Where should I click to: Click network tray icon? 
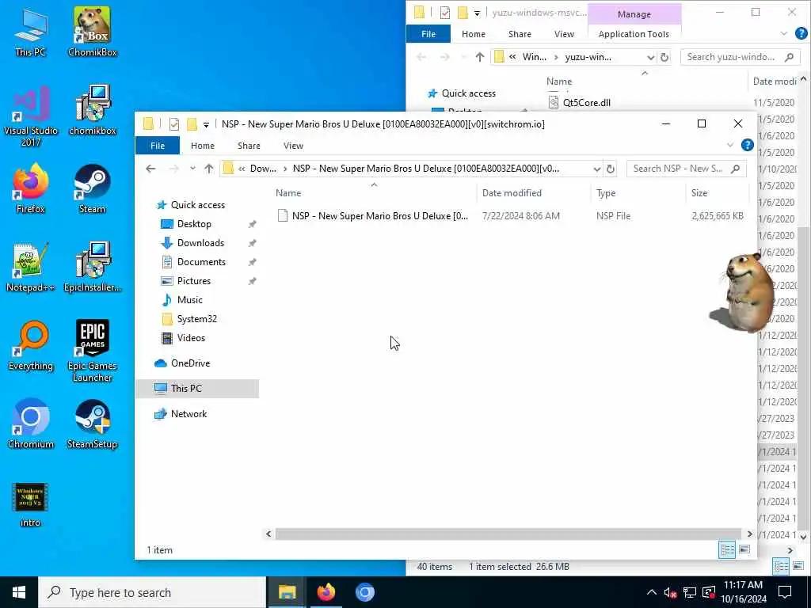click(x=690, y=592)
